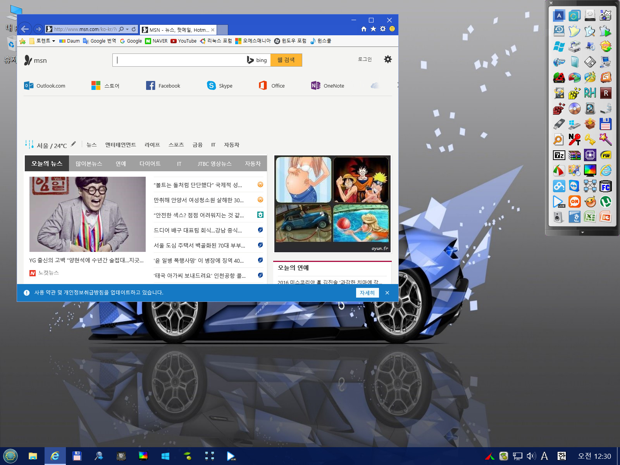Open 금융 in the MSN navigation
The width and height of the screenshot is (620, 465).
198,145
